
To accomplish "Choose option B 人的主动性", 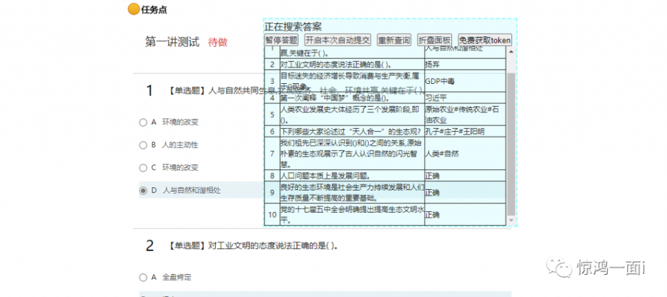I will click(x=143, y=144).
